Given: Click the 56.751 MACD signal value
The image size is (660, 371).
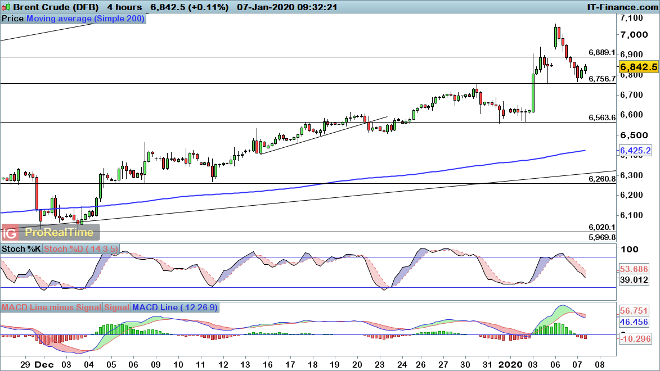Looking at the screenshot, I should click(634, 311).
